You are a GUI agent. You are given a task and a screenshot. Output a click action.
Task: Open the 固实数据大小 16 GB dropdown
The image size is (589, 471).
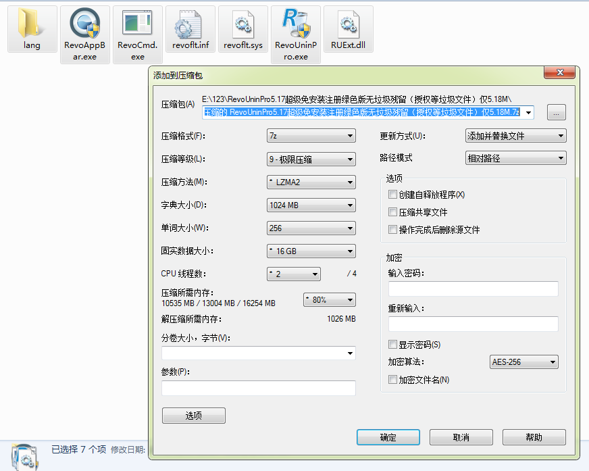(x=311, y=251)
